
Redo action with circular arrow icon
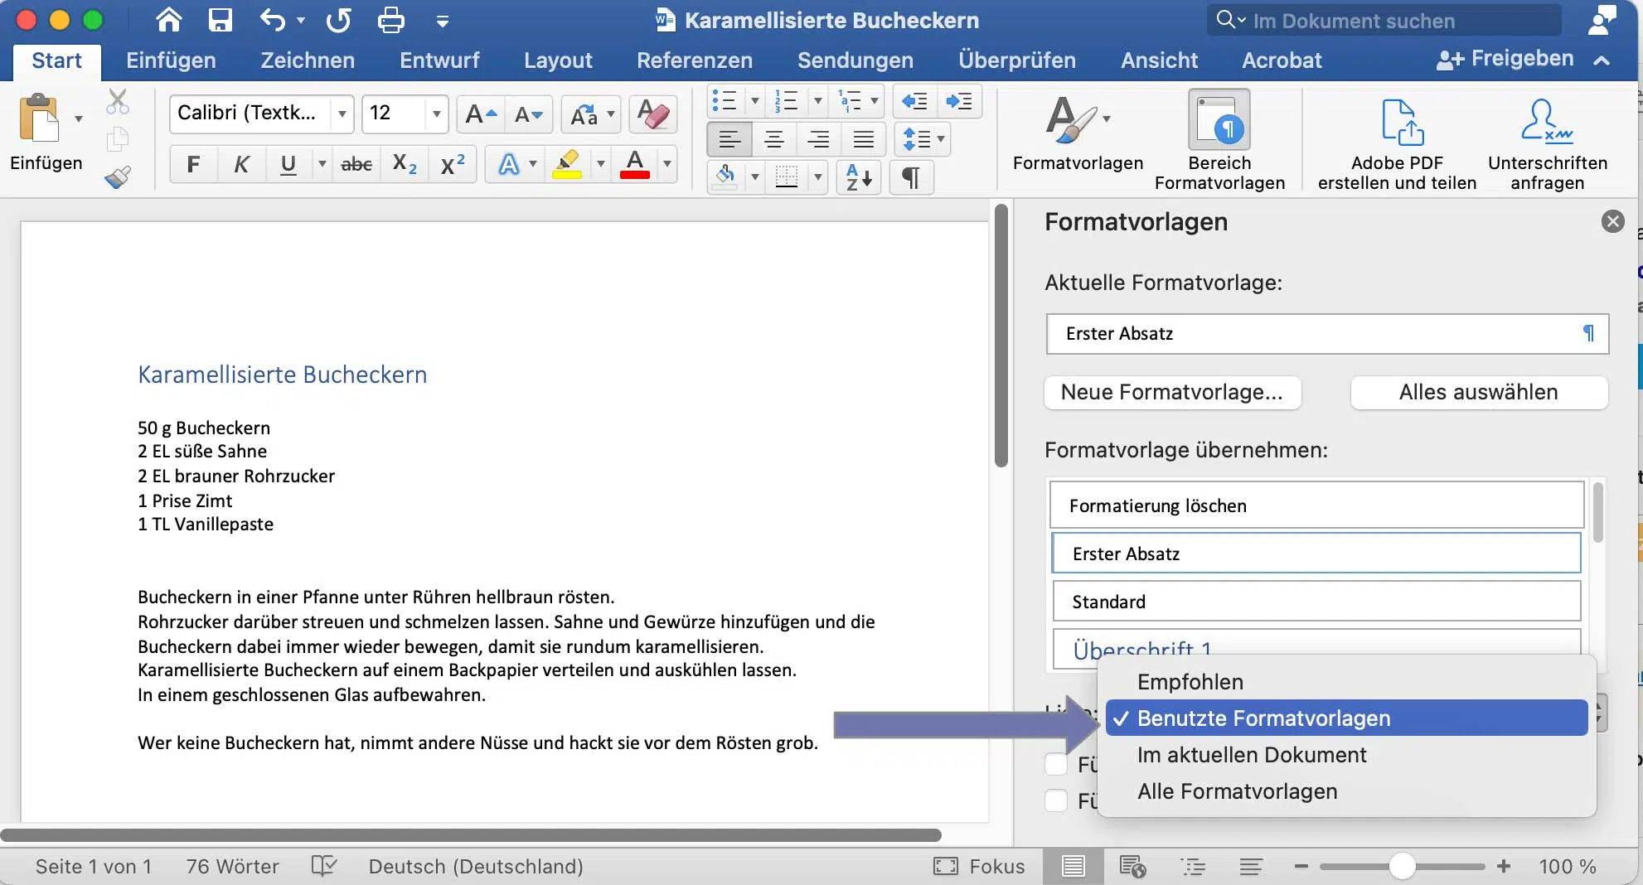338,20
